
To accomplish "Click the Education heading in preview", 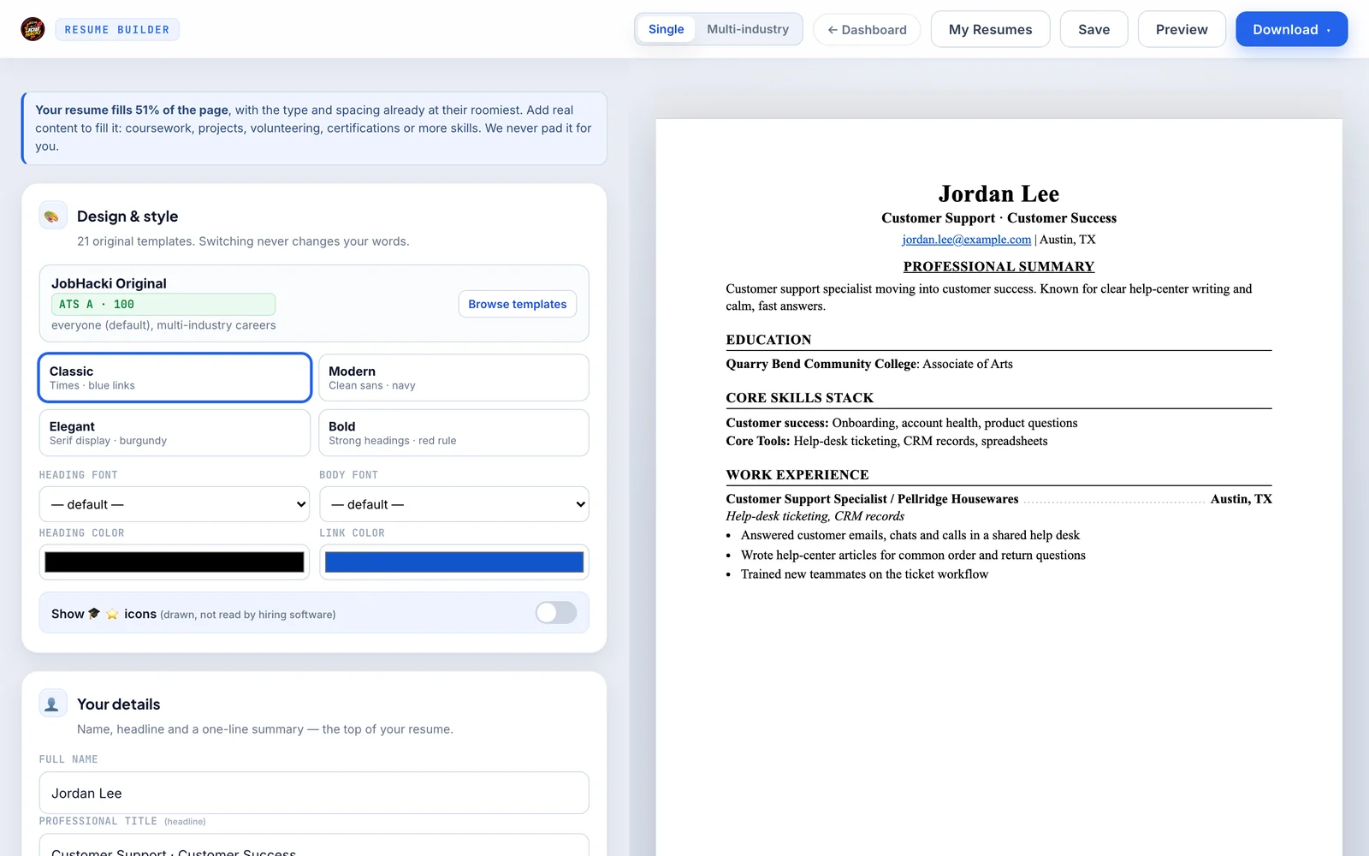I will 768,340.
